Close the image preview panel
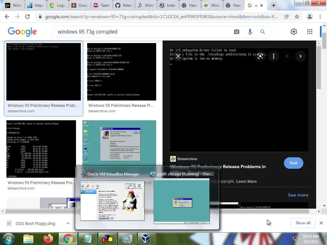Viewport: 327px width, 245px height. pyautogui.click(x=178, y=56)
